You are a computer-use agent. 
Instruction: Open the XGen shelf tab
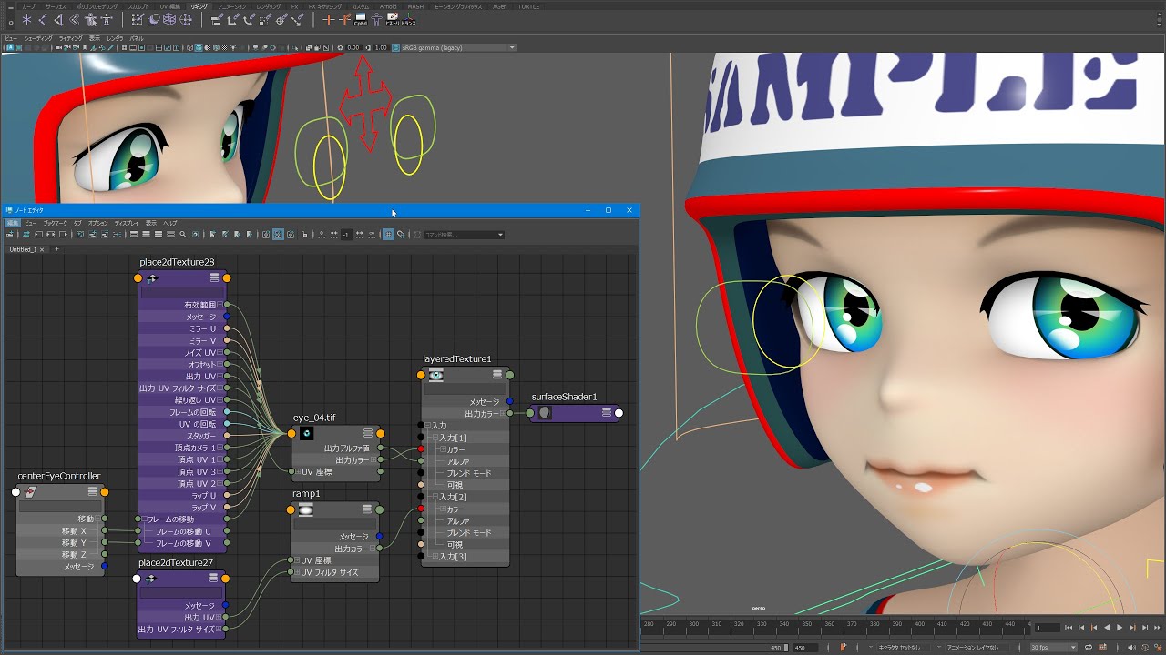(x=499, y=6)
